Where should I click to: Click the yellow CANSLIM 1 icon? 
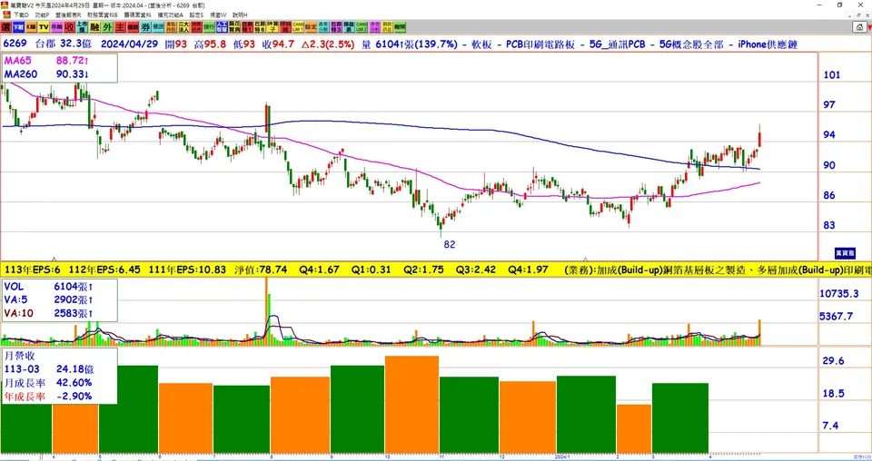click(x=298, y=27)
